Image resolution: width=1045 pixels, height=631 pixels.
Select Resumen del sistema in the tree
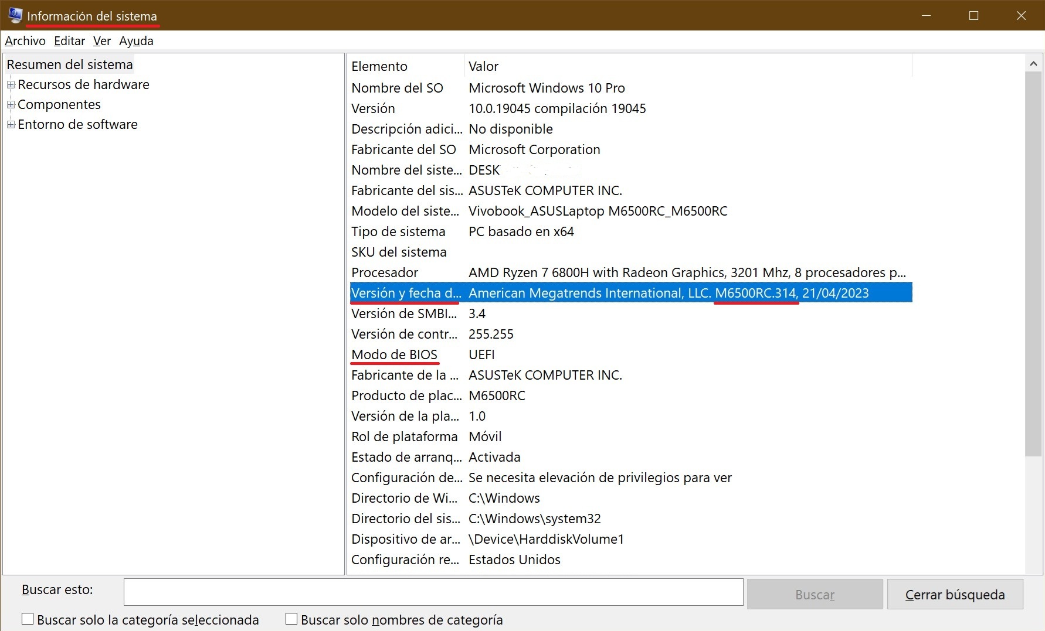(x=70, y=64)
